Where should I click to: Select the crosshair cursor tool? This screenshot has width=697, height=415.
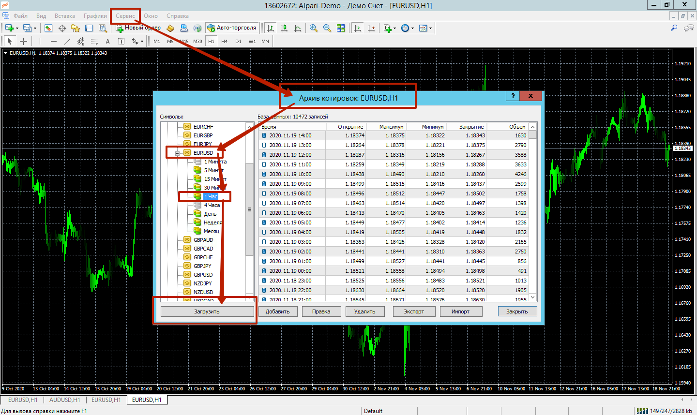[23, 41]
